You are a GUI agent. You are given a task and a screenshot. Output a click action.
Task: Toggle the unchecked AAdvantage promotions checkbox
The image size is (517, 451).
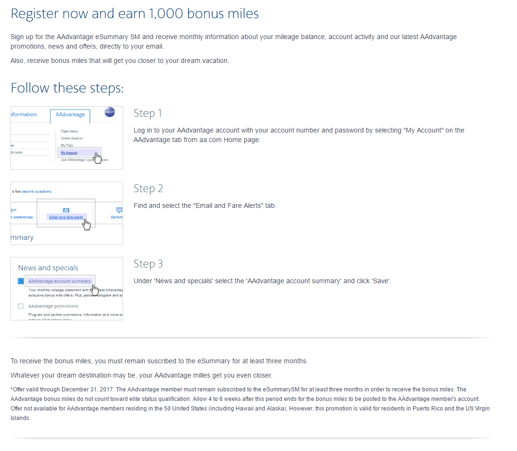pos(21,306)
